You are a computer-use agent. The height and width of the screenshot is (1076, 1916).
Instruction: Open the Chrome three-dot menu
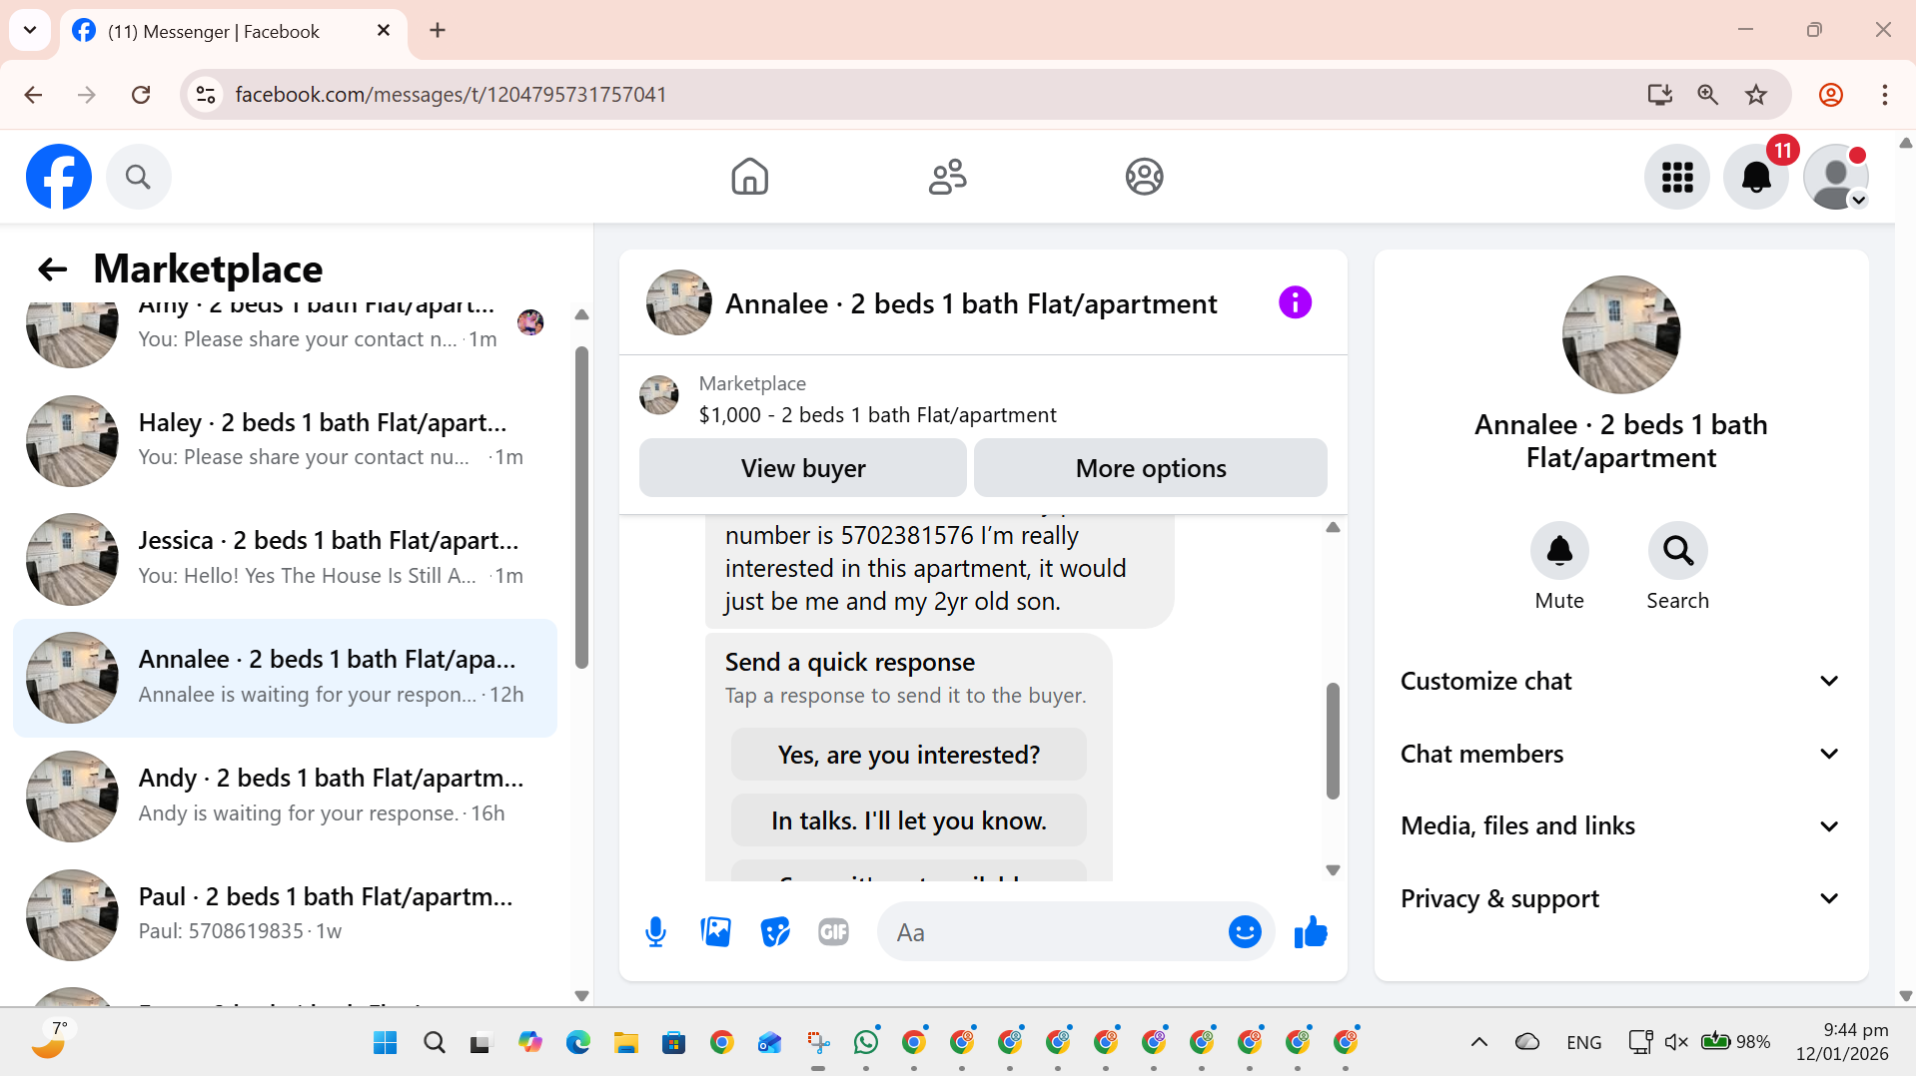[x=1884, y=95]
